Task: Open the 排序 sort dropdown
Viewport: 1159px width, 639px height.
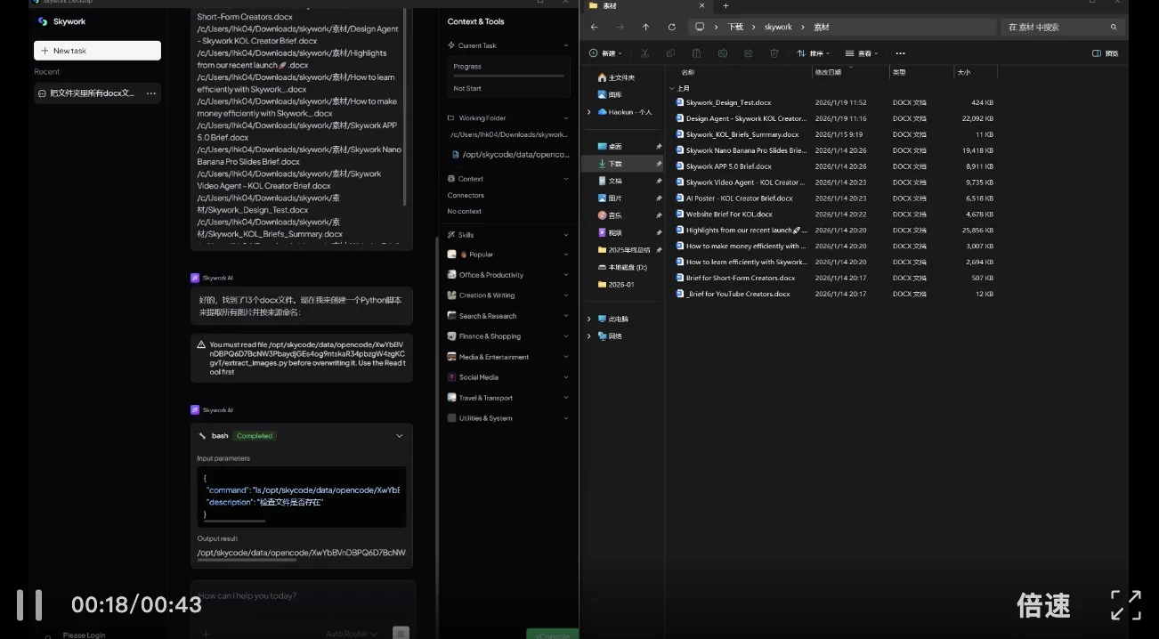Action: pyautogui.click(x=814, y=53)
